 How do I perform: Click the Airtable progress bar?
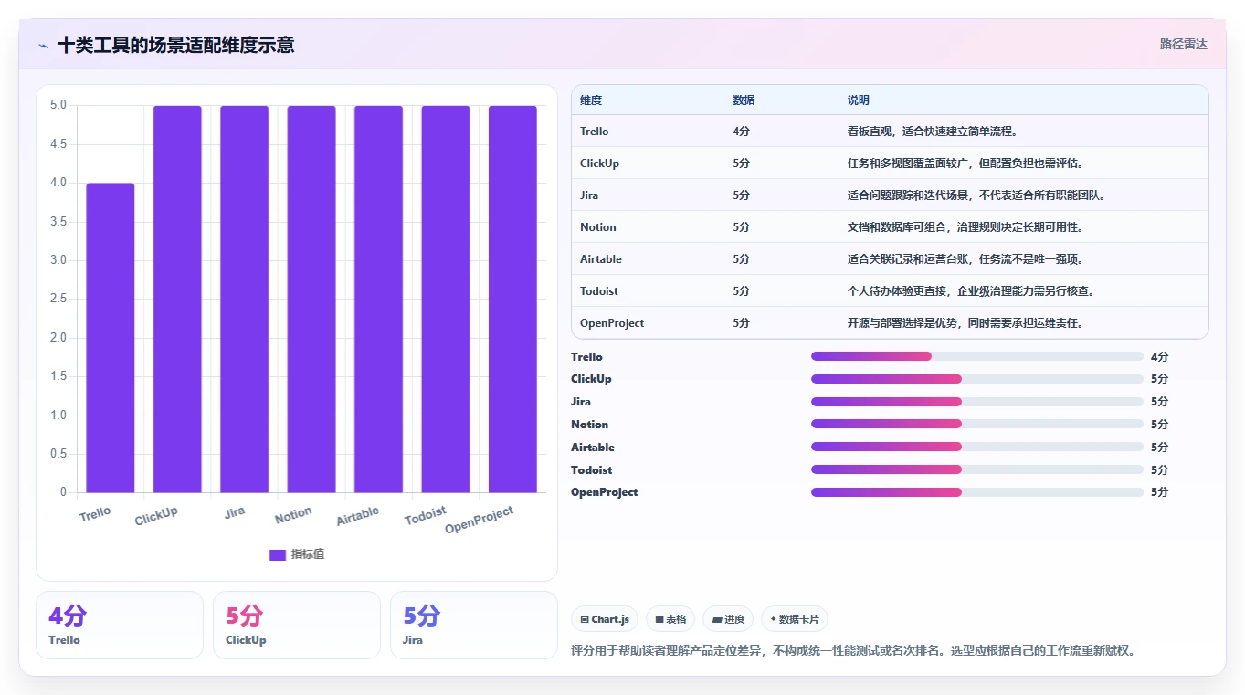click(977, 447)
